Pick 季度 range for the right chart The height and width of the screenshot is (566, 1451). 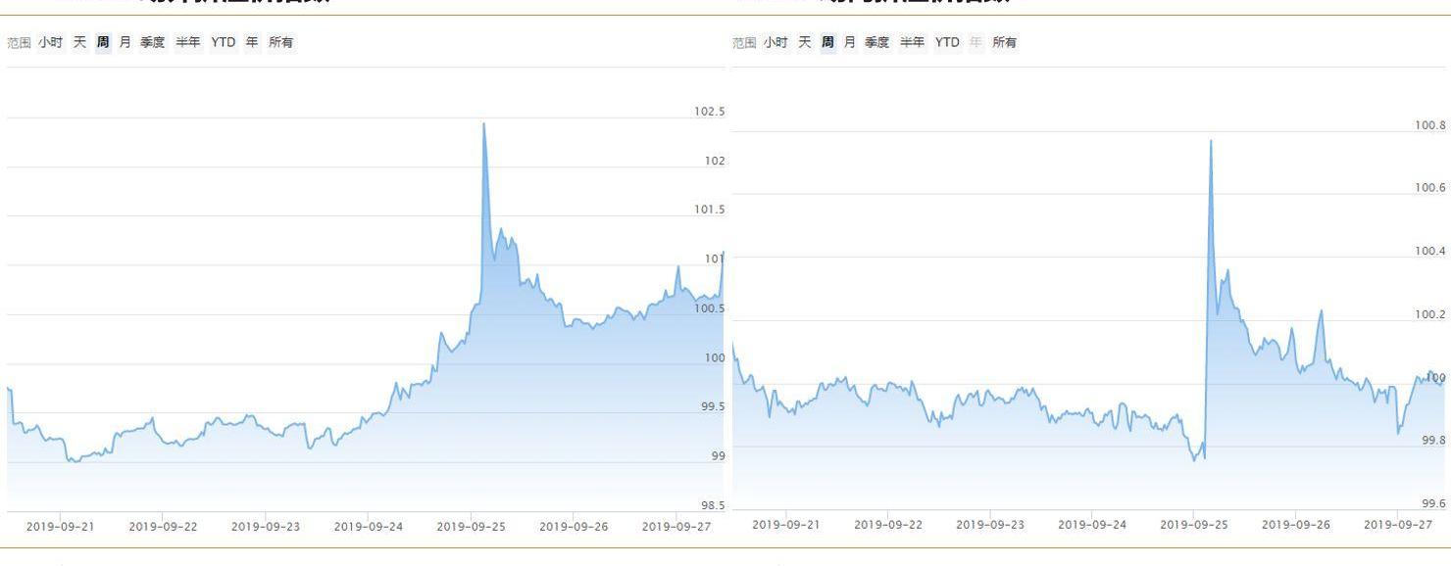[x=878, y=42]
